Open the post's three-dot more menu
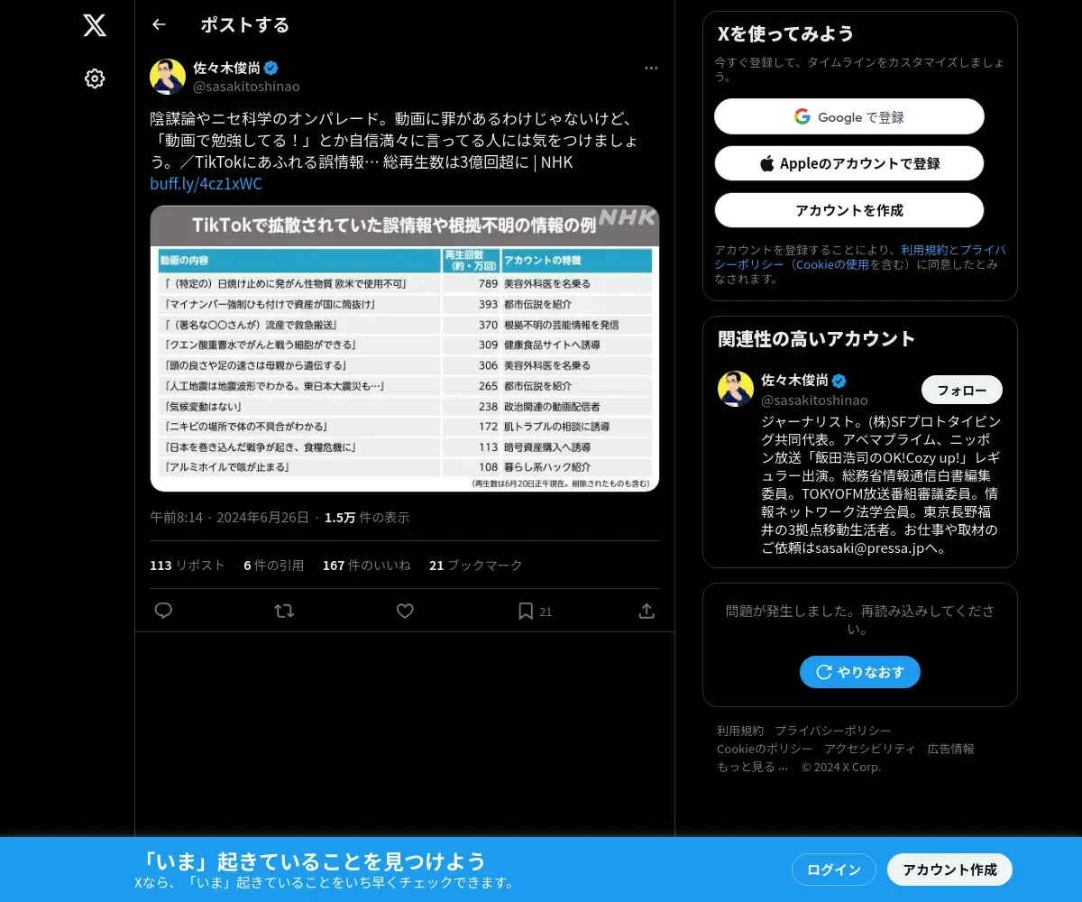The width and height of the screenshot is (1082, 902). (x=651, y=68)
